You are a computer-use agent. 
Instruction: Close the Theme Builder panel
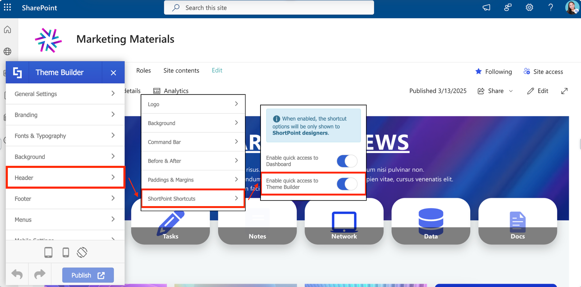coord(113,72)
